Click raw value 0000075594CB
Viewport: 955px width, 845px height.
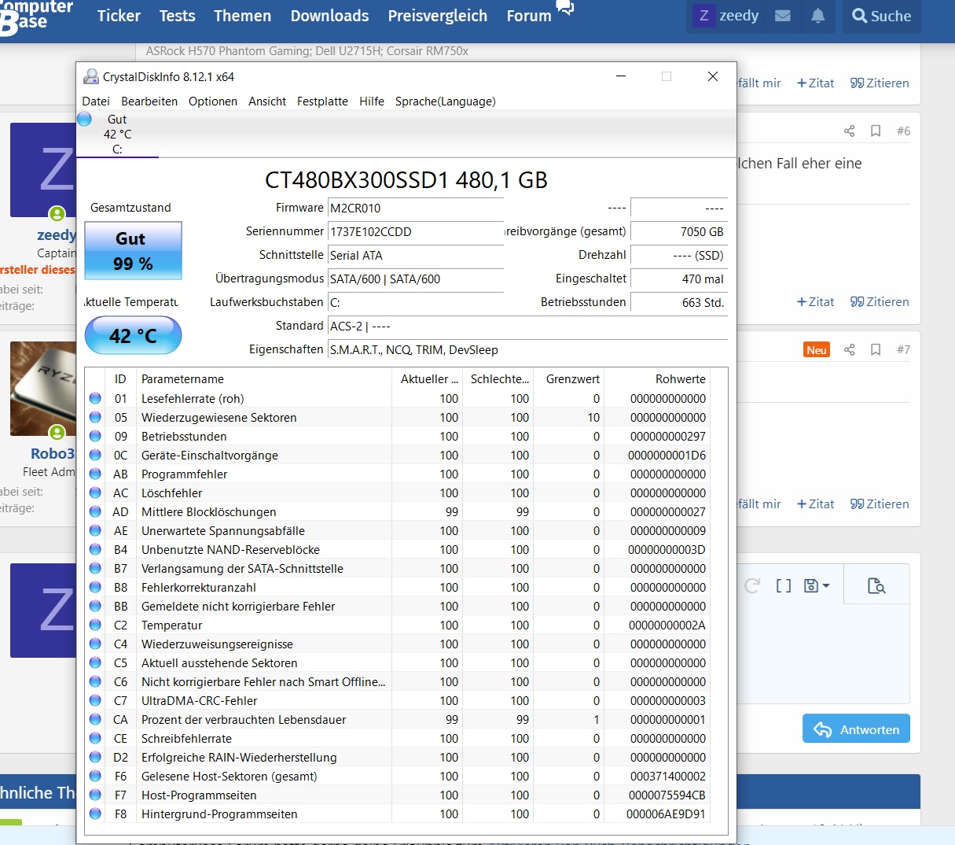(667, 795)
